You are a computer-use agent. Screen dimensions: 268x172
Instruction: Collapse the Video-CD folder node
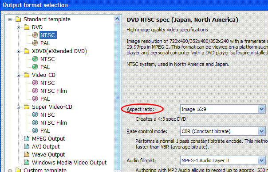[x=18, y=75]
